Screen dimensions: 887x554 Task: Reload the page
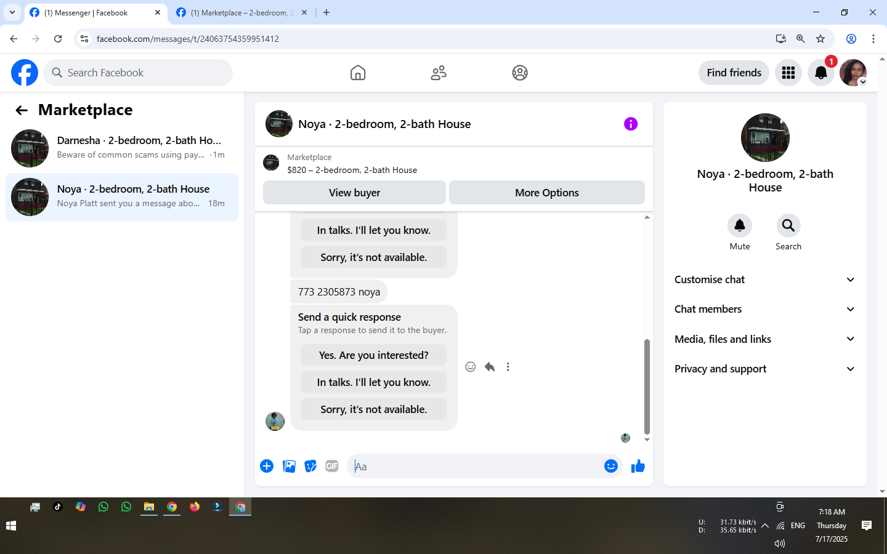[x=58, y=39]
